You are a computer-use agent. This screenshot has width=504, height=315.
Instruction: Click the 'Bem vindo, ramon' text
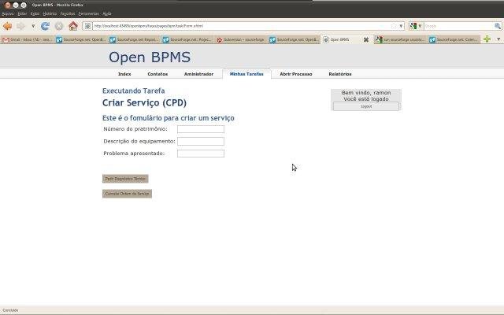tap(366, 93)
